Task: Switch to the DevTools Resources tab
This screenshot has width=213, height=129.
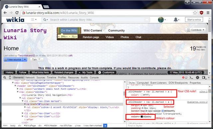Action: [x=74, y=77]
